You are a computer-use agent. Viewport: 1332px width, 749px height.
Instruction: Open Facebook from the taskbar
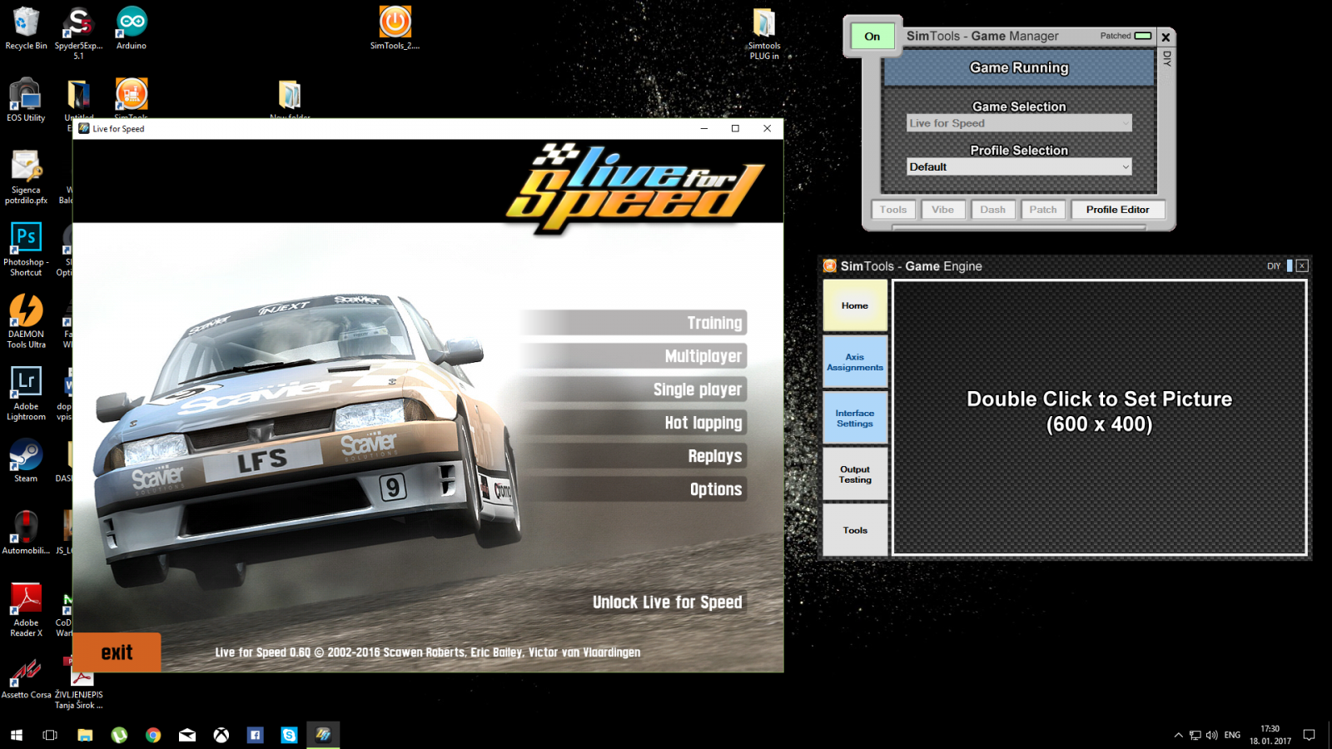[x=256, y=735]
